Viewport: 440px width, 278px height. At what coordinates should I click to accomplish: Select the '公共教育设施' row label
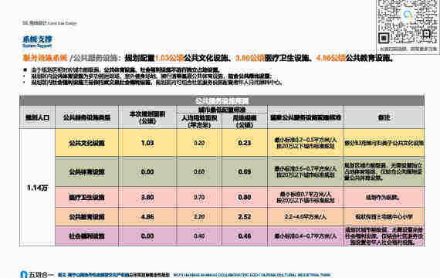click(x=86, y=216)
